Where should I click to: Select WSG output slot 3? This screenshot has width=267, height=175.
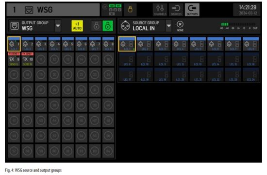(x=41, y=44)
